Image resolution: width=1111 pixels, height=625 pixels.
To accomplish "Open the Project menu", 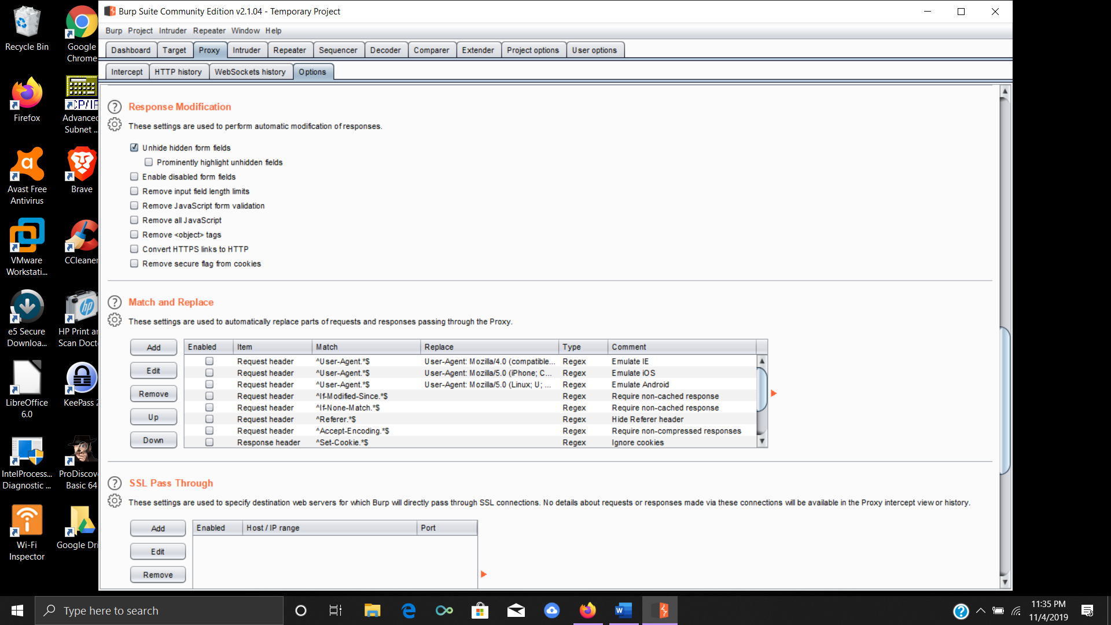I will (140, 31).
